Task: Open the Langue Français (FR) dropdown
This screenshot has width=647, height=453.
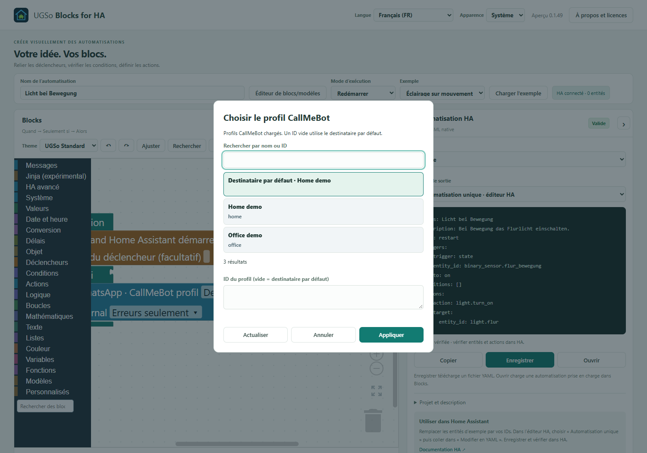Action: click(413, 15)
